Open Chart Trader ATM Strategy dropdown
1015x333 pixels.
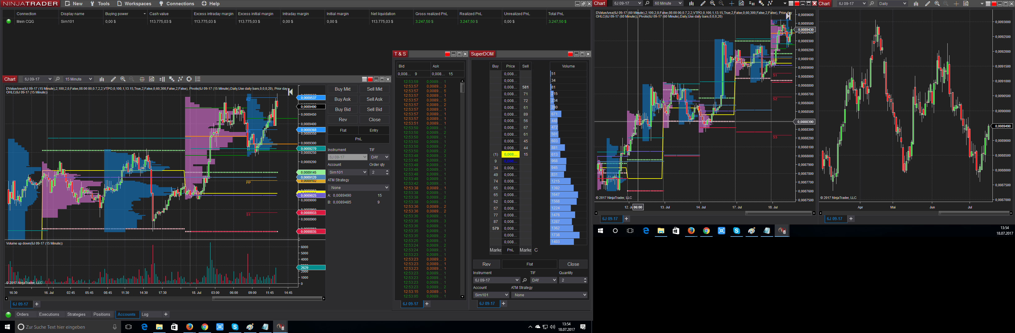(359, 188)
